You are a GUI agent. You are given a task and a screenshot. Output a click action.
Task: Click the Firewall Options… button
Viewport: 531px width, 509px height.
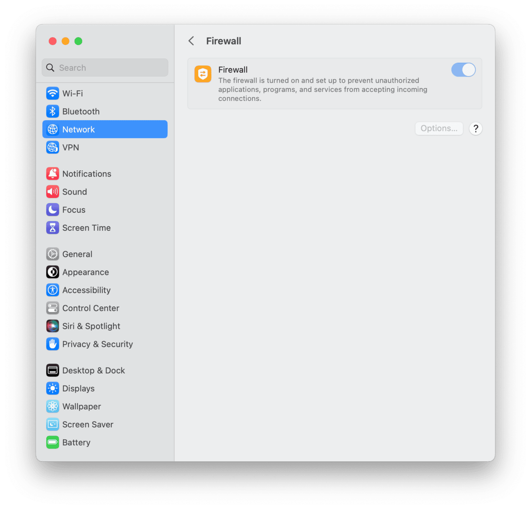coord(439,128)
